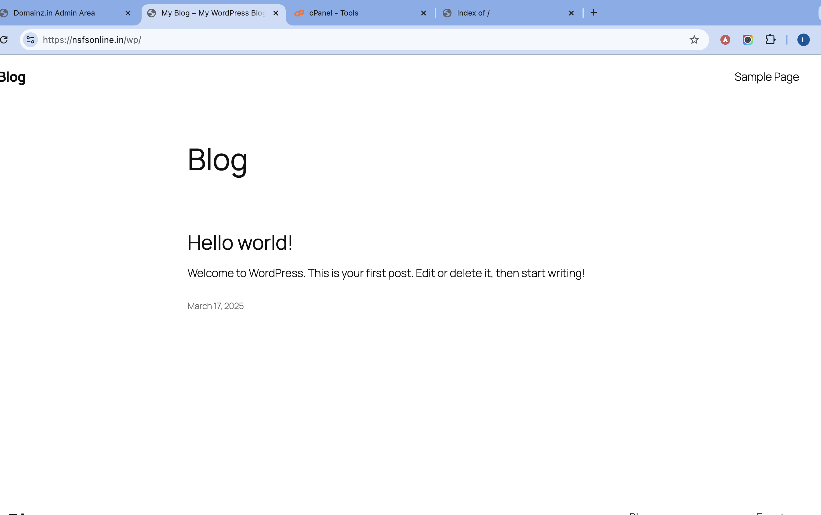The image size is (821, 515).
Task: Click the address bar URL field
Action: (341, 40)
